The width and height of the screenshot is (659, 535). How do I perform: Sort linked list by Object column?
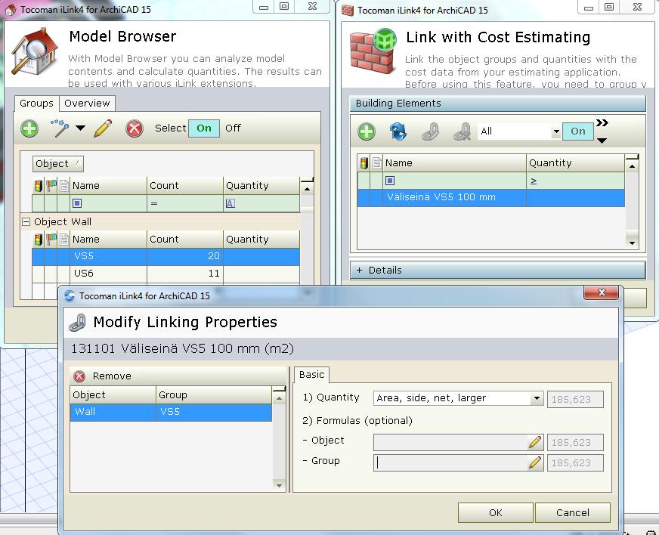[x=113, y=395]
